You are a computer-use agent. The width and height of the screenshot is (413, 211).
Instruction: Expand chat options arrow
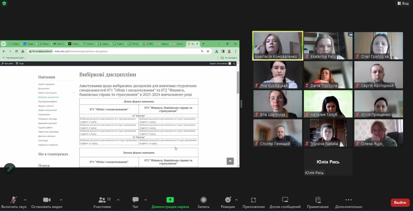pyautogui.click(x=146, y=200)
